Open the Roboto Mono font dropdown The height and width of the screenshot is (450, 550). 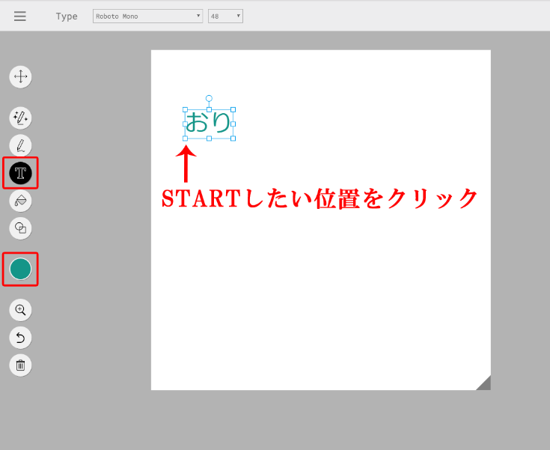click(147, 16)
